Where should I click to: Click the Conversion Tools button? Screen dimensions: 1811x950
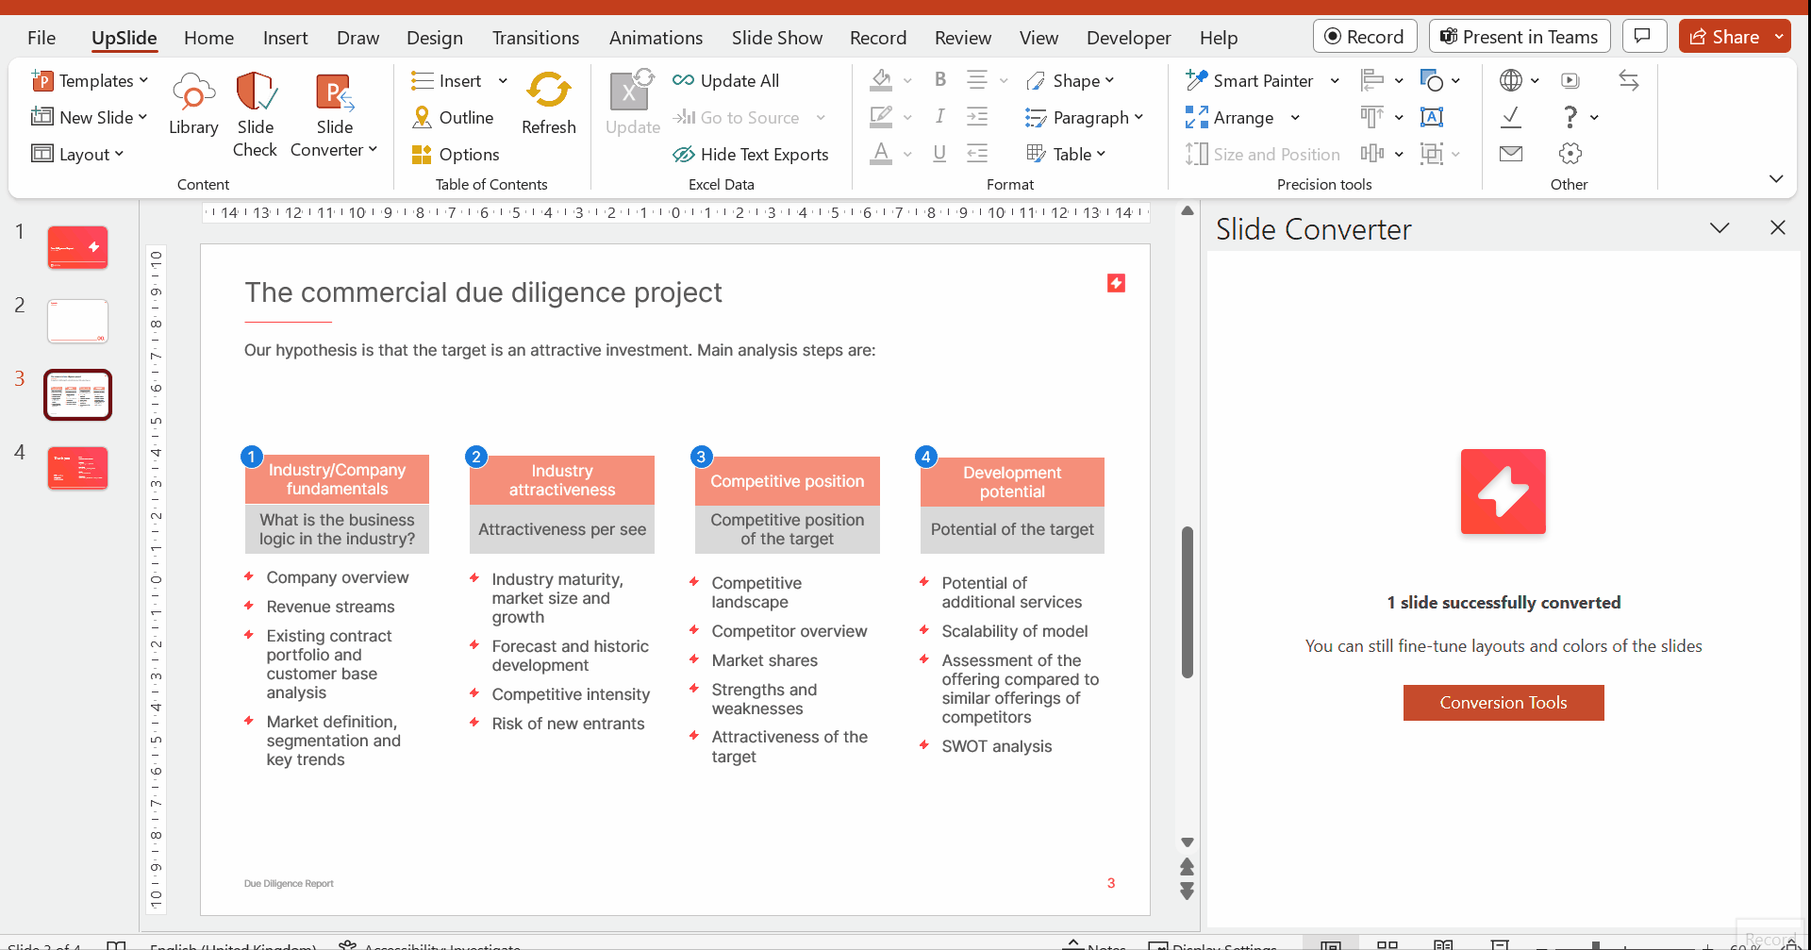[1503, 703]
